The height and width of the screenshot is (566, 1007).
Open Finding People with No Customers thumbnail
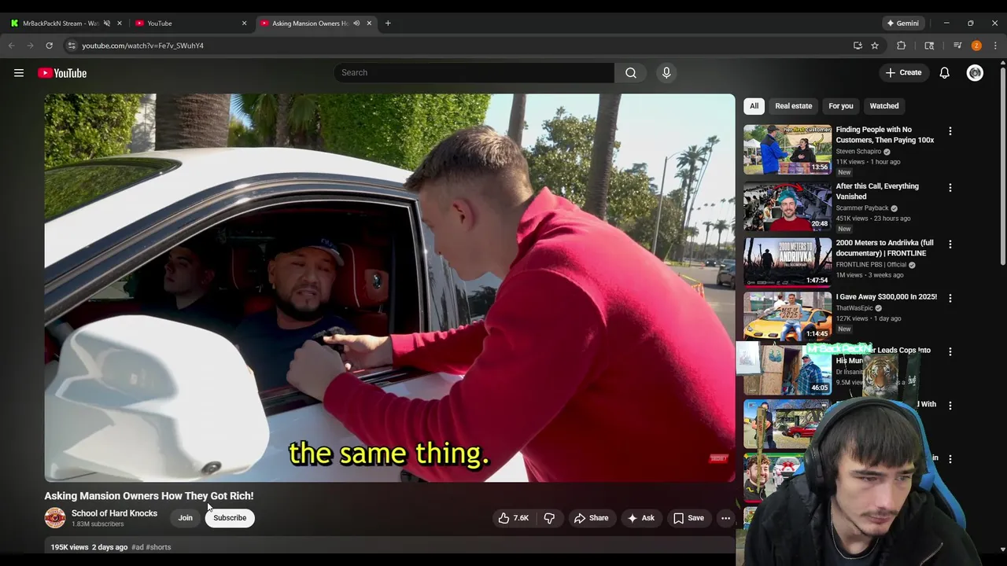[x=788, y=149]
